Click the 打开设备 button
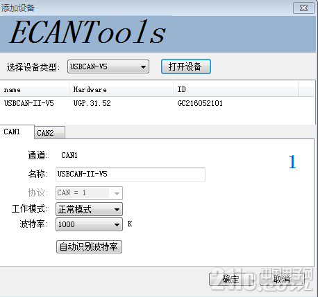Viewport: 318px width, 297px height. click(x=186, y=66)
